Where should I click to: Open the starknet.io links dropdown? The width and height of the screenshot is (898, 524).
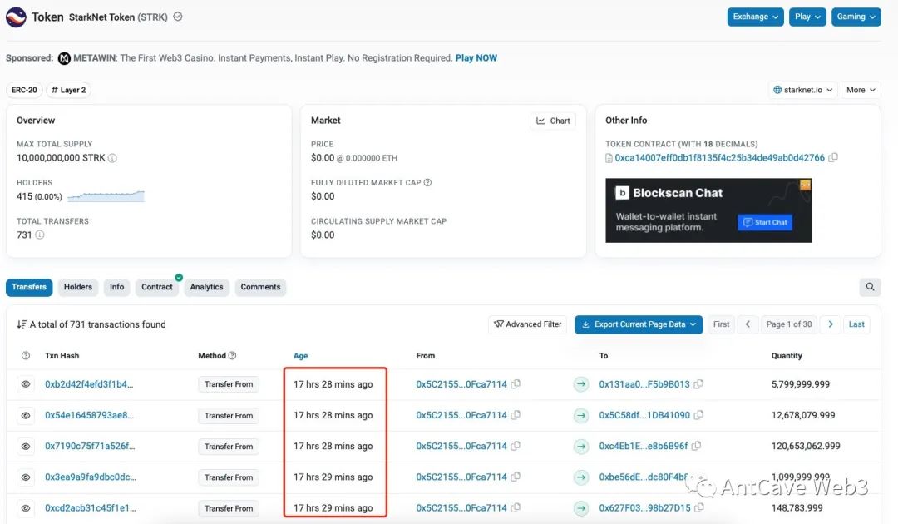[802, 90]
